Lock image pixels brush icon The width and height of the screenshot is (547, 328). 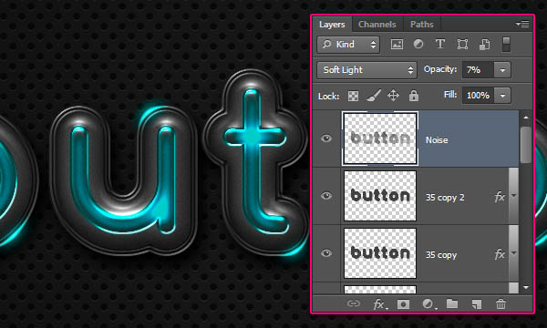(x=373, y=96)
